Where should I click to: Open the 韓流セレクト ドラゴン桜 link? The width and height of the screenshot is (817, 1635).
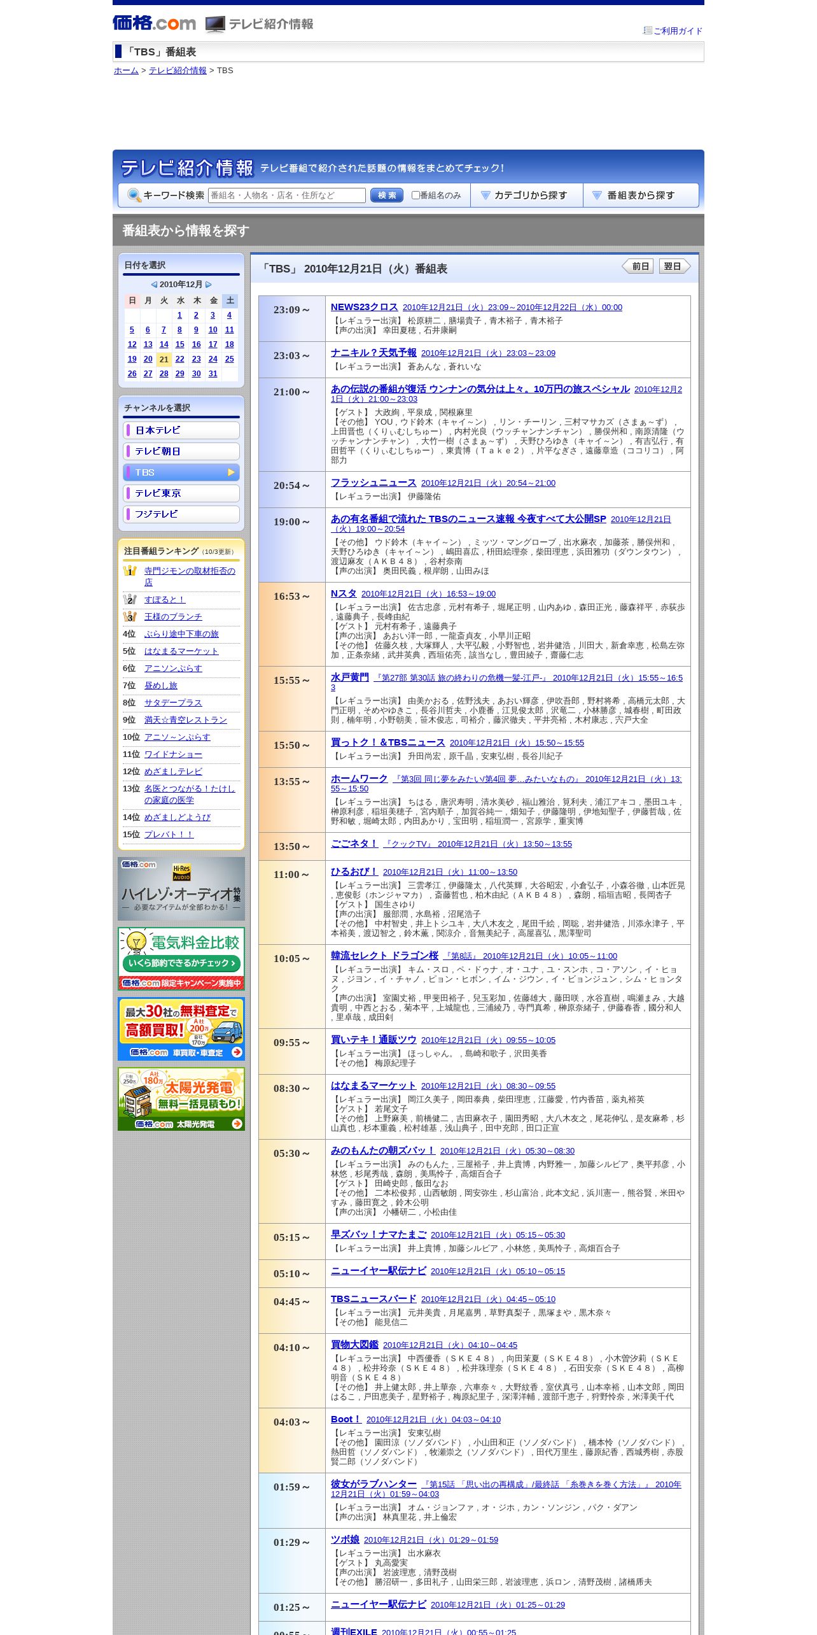point(384,956)
